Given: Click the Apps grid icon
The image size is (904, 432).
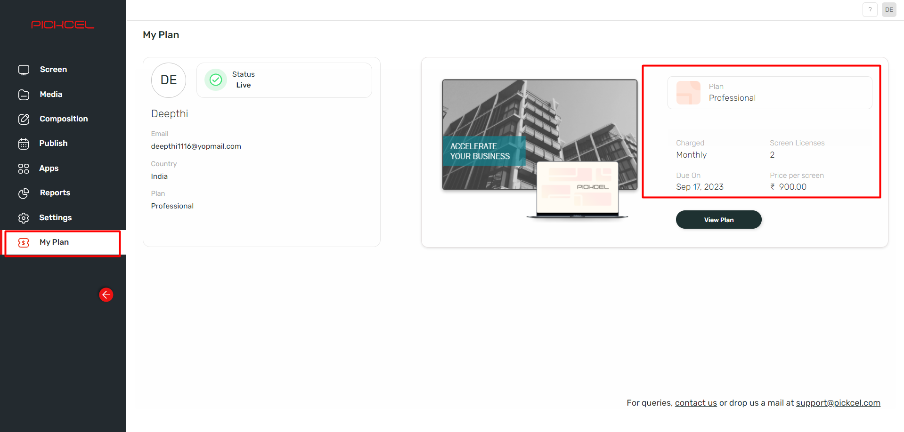Looking at the screenshot, I should point(24,168).
